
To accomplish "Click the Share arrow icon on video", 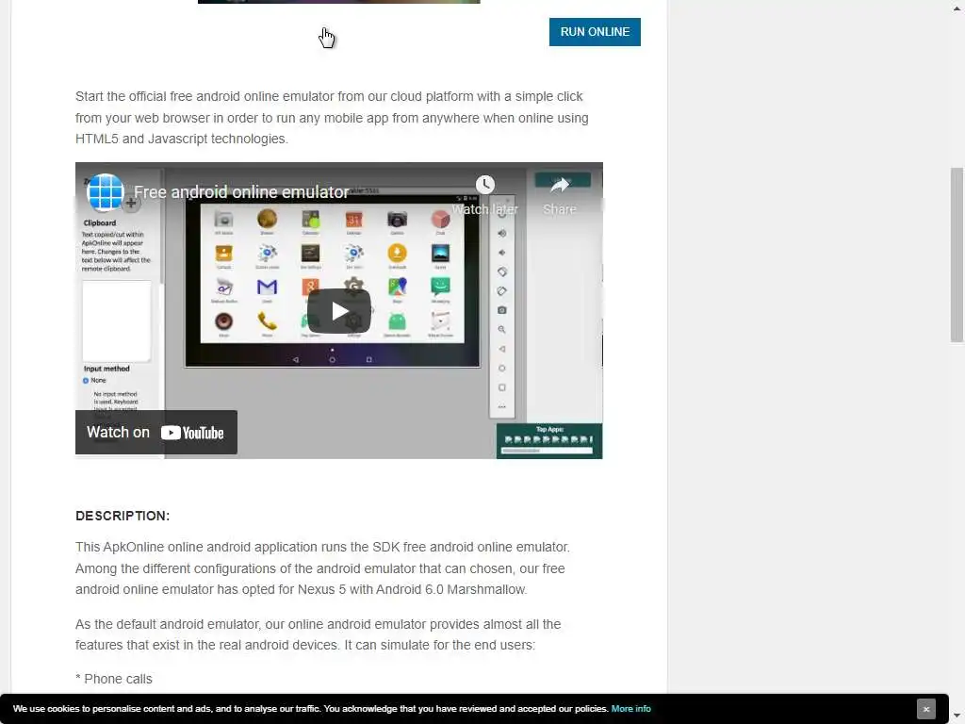I will (560, 185).
